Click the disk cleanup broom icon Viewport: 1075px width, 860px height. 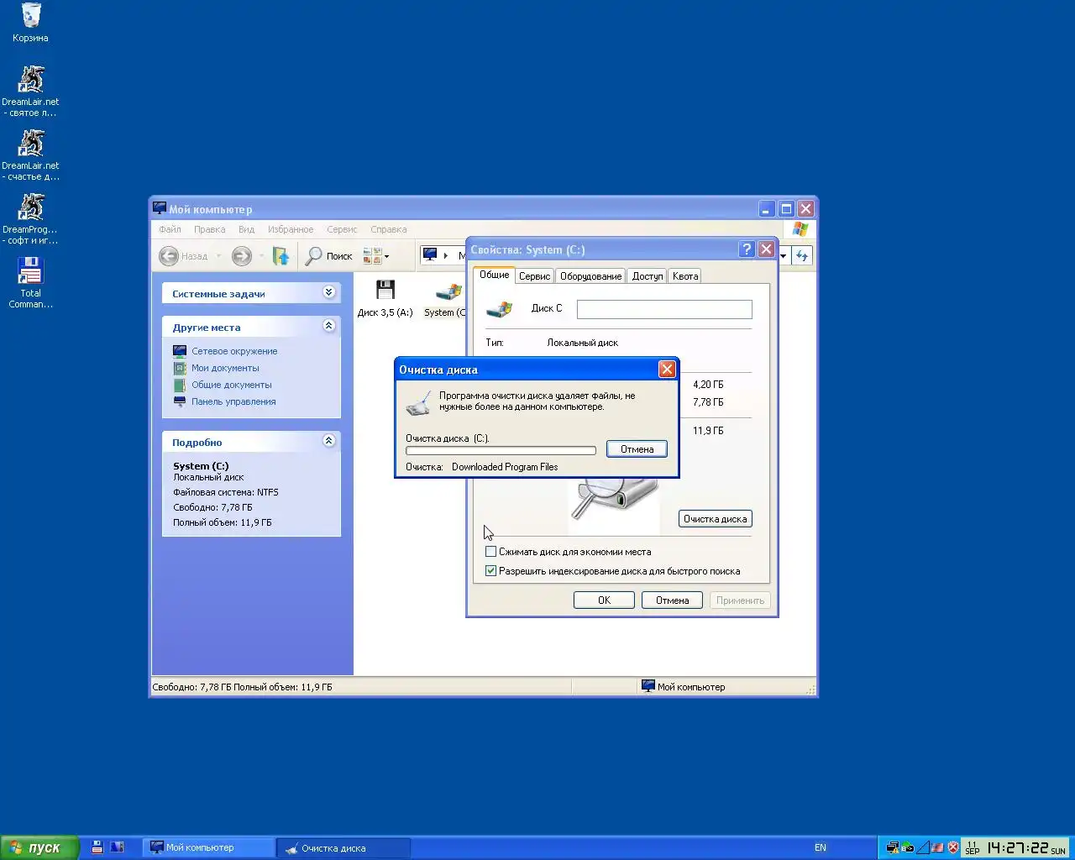418,403
